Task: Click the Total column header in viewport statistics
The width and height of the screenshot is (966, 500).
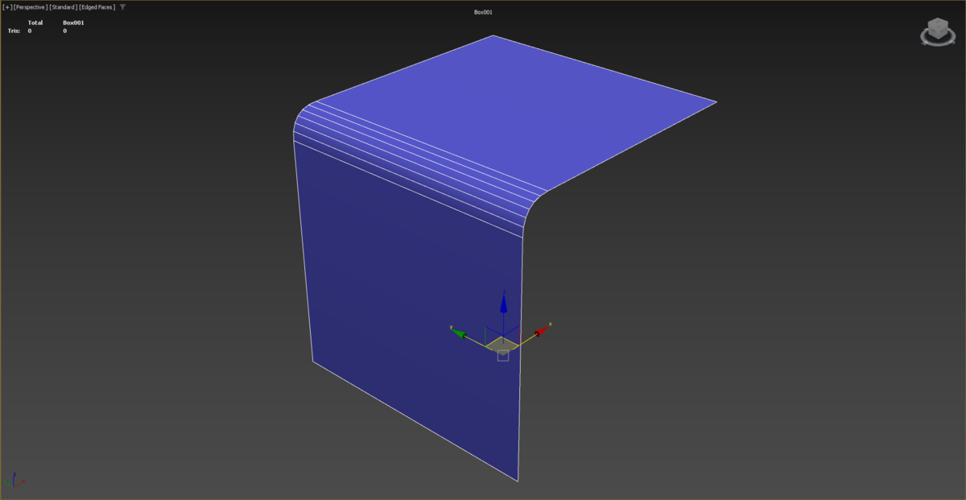Action: tap(35, 23)
